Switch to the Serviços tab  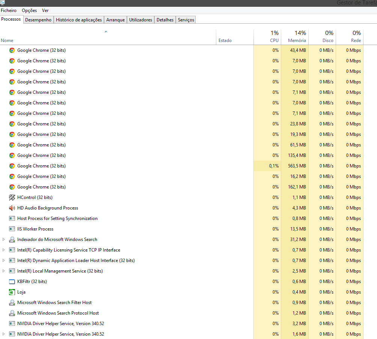point(186,20)
